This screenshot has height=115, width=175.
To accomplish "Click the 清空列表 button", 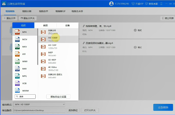I will (x=168, y=18).
